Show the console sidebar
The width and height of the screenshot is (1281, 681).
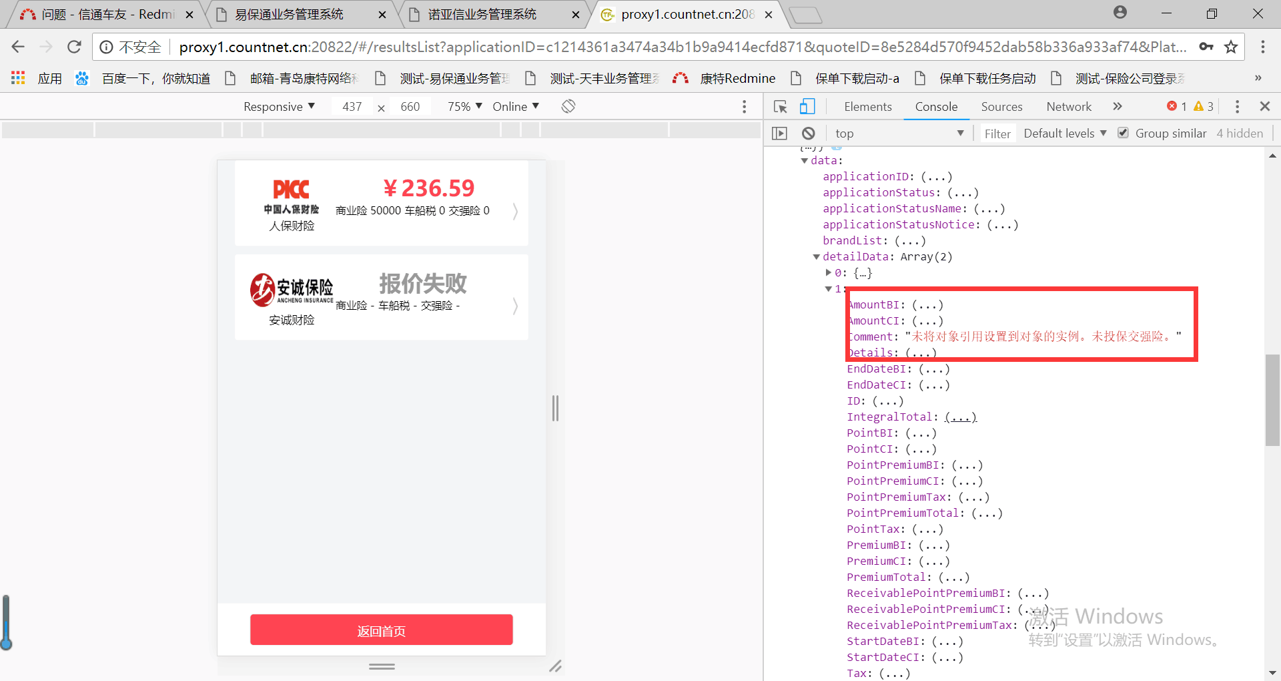click(x=779, y=134)
